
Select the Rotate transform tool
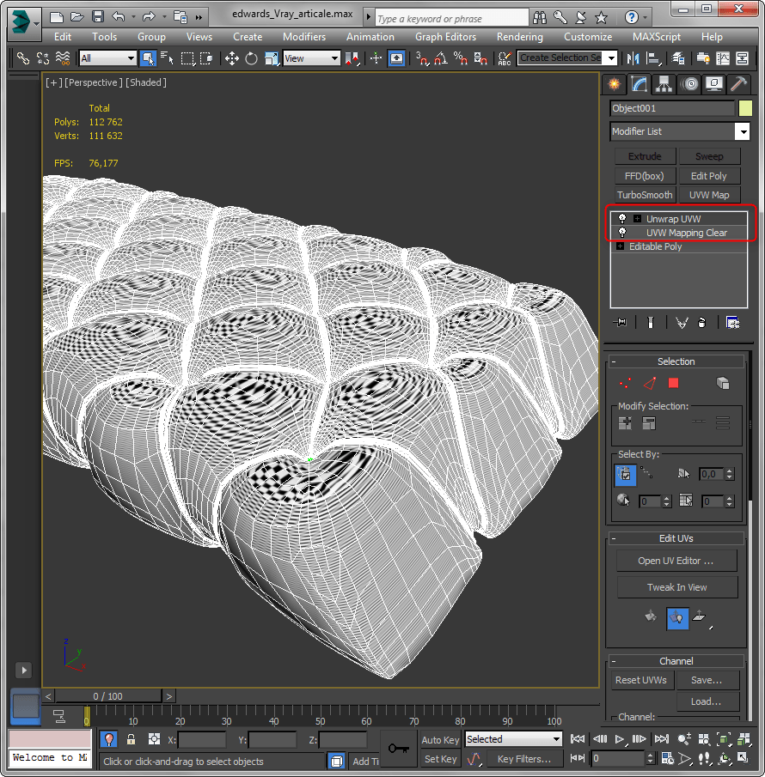tap(251, 58)
